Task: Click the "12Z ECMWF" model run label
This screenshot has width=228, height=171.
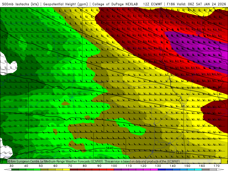Action: point(152,4)
